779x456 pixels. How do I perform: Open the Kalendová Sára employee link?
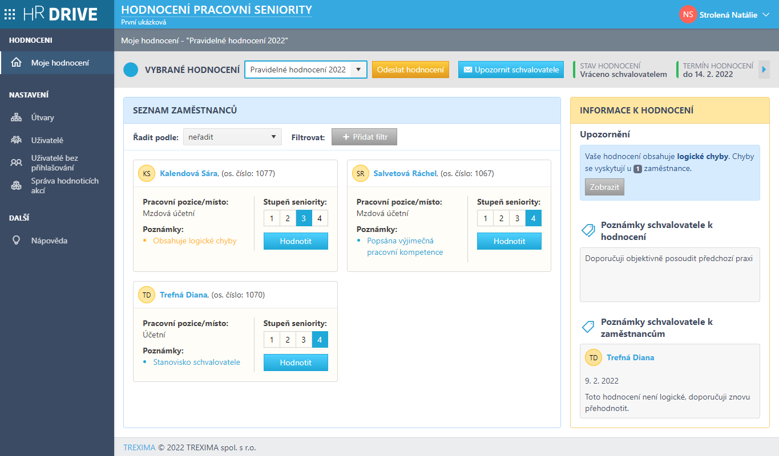pyautogui.click(x=188, y=173)
